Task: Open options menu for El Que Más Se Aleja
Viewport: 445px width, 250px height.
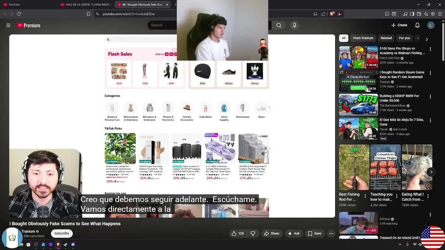Action: (x=430, y=120)
